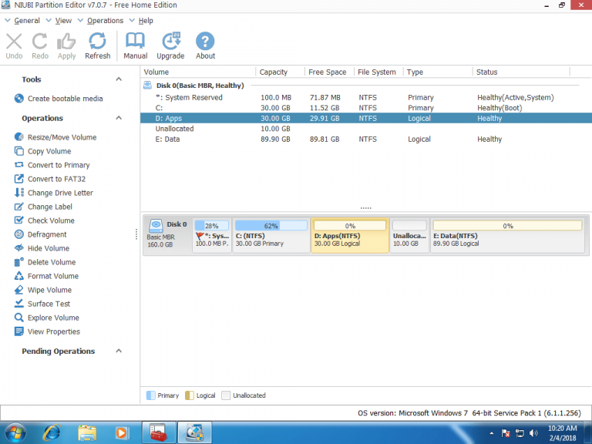Run Surface Test
Viewport: 592px width, 444px height.
tap(42, 304)
